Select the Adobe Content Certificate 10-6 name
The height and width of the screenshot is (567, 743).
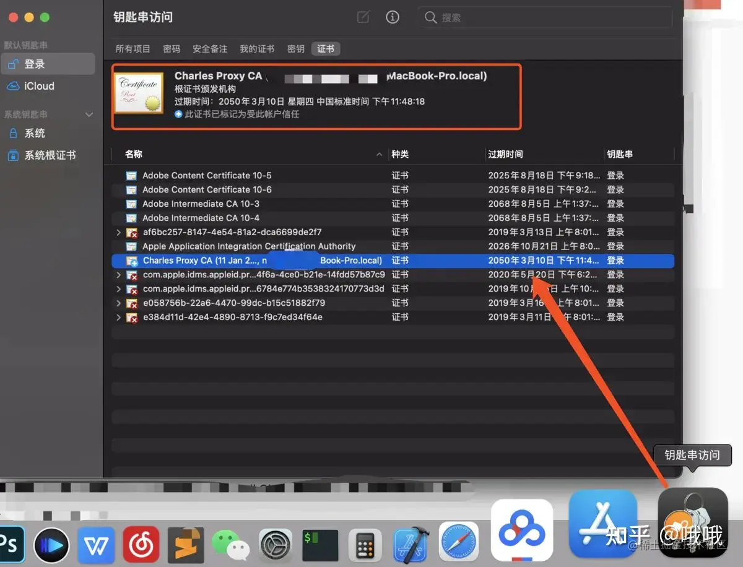(207, 189)
